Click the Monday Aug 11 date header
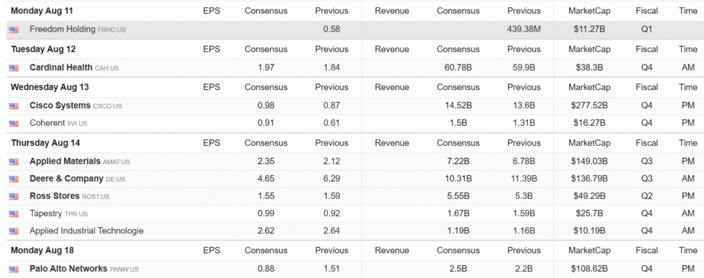The image size is (704, 278). [x=42, y=11]
